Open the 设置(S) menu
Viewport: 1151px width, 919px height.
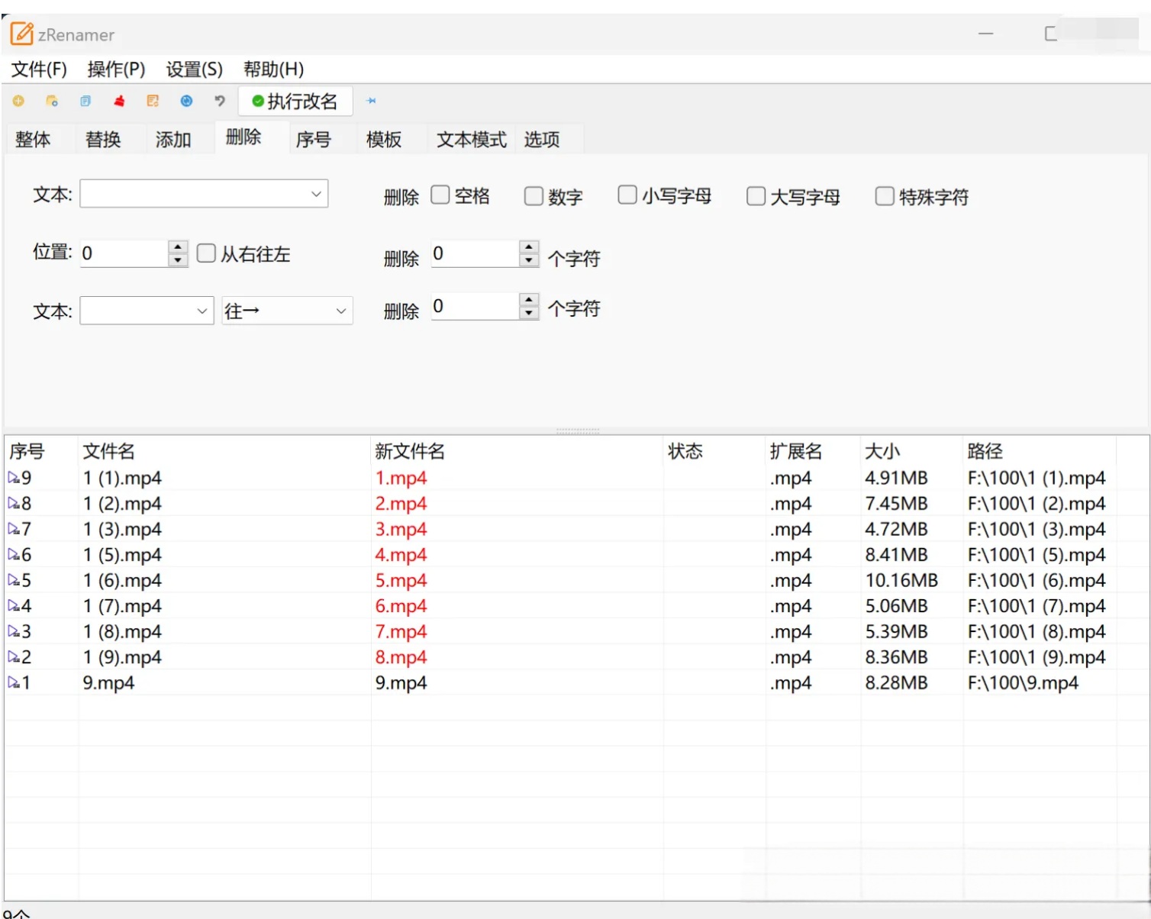pos(195,69)
